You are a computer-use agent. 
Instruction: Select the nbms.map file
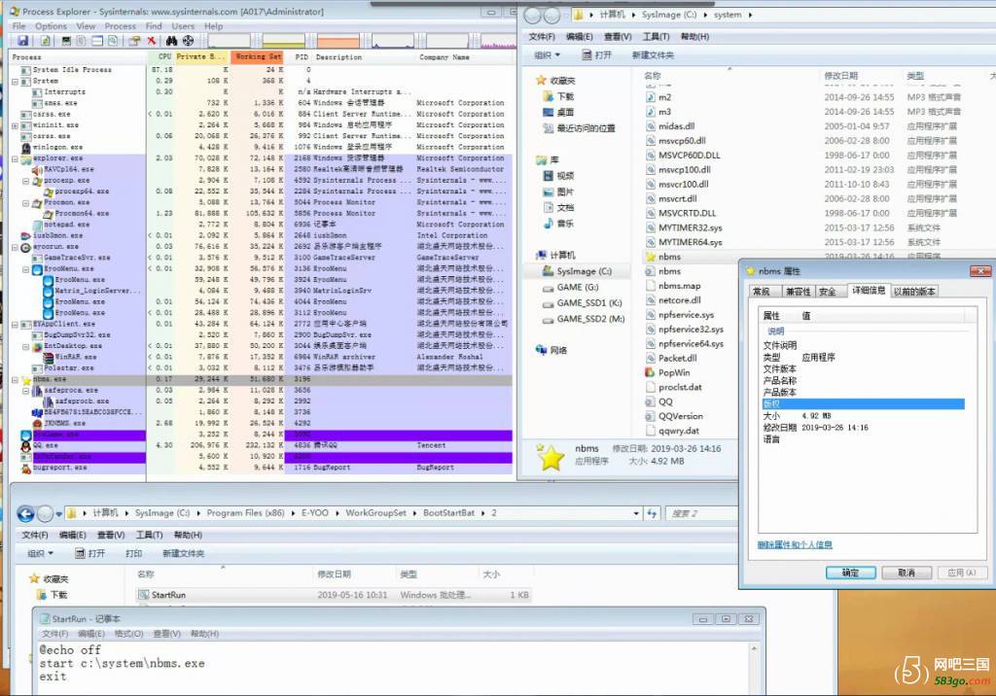pos(679,286)
